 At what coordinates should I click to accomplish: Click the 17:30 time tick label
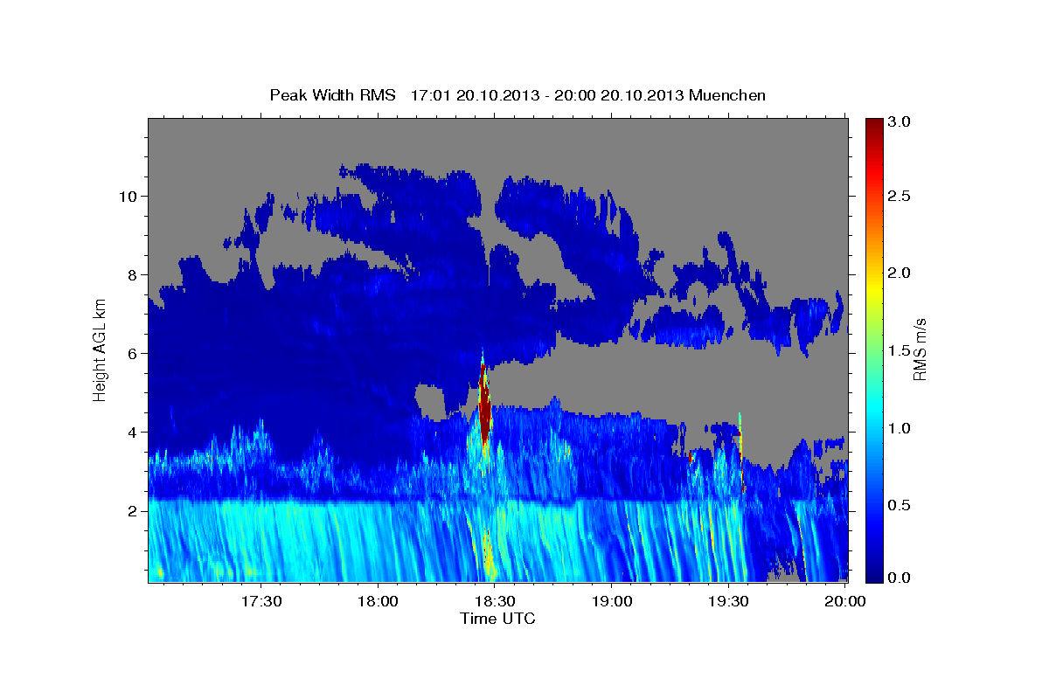click(261, 601)
